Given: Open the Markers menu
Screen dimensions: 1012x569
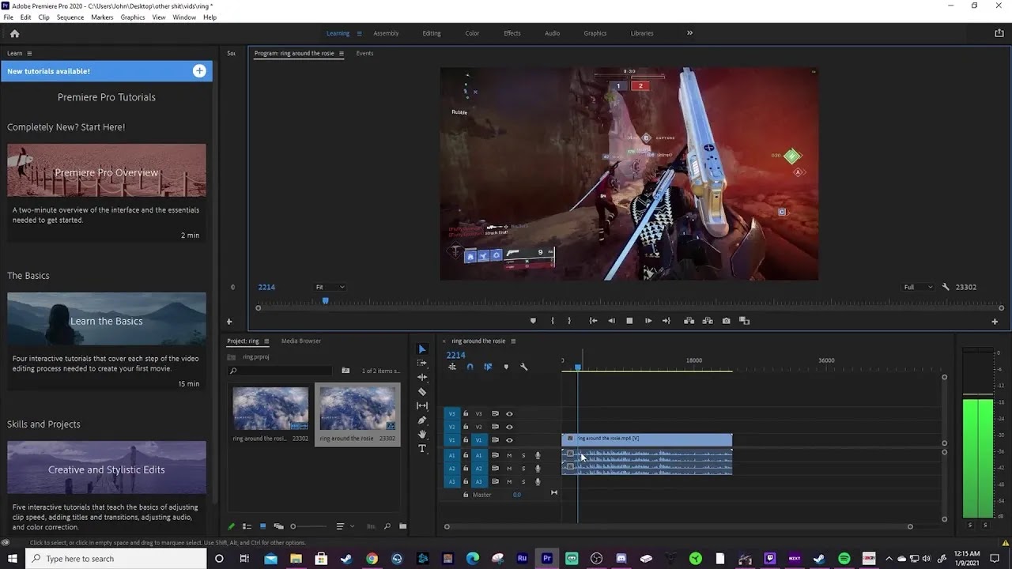Looking at the screenshot, I should point(102,17).
